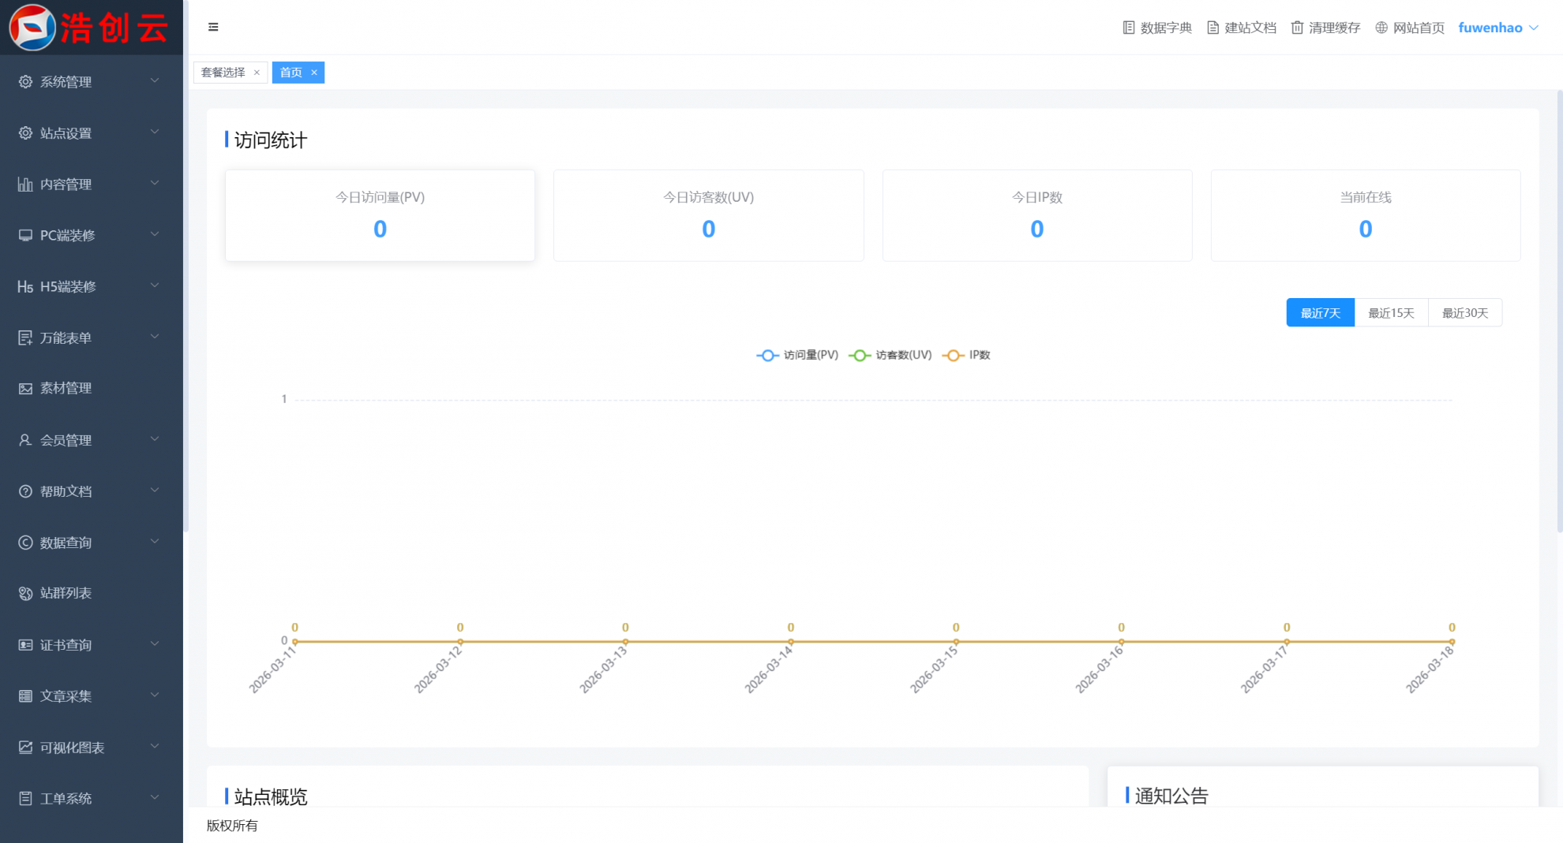
Task: Select the 最近30天 range button
Action: click(x=1465, y=313)
